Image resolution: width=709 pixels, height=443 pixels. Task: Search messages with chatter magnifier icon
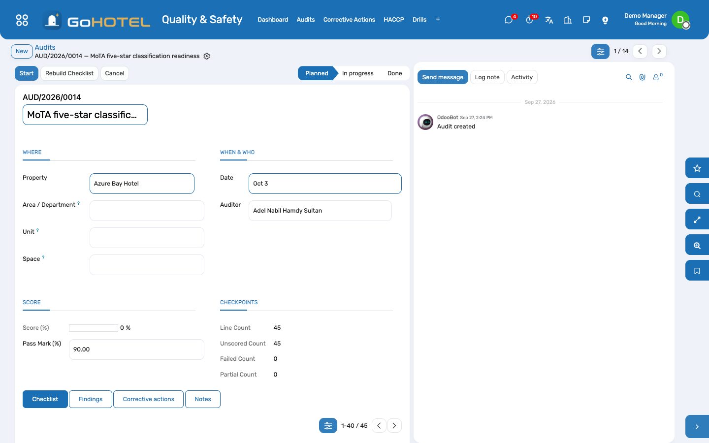tap(629, 77)
